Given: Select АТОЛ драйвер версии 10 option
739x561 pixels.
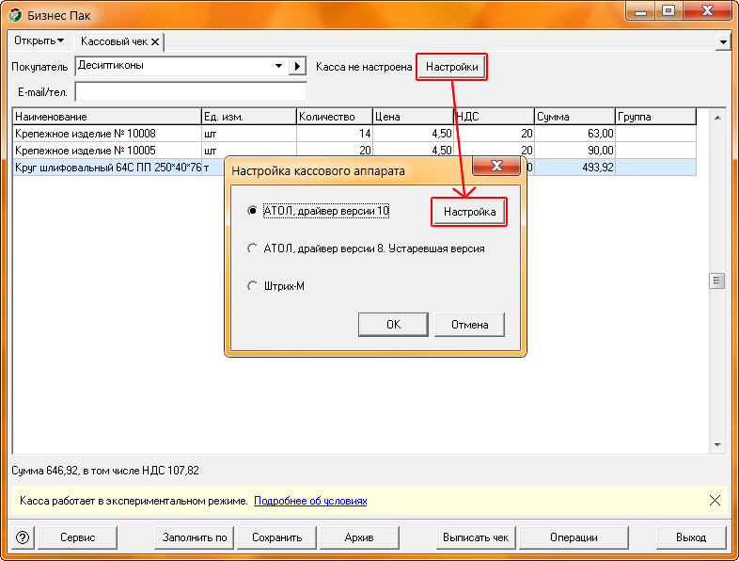Looking at the screenshot, I should click(x=252, y=212).
